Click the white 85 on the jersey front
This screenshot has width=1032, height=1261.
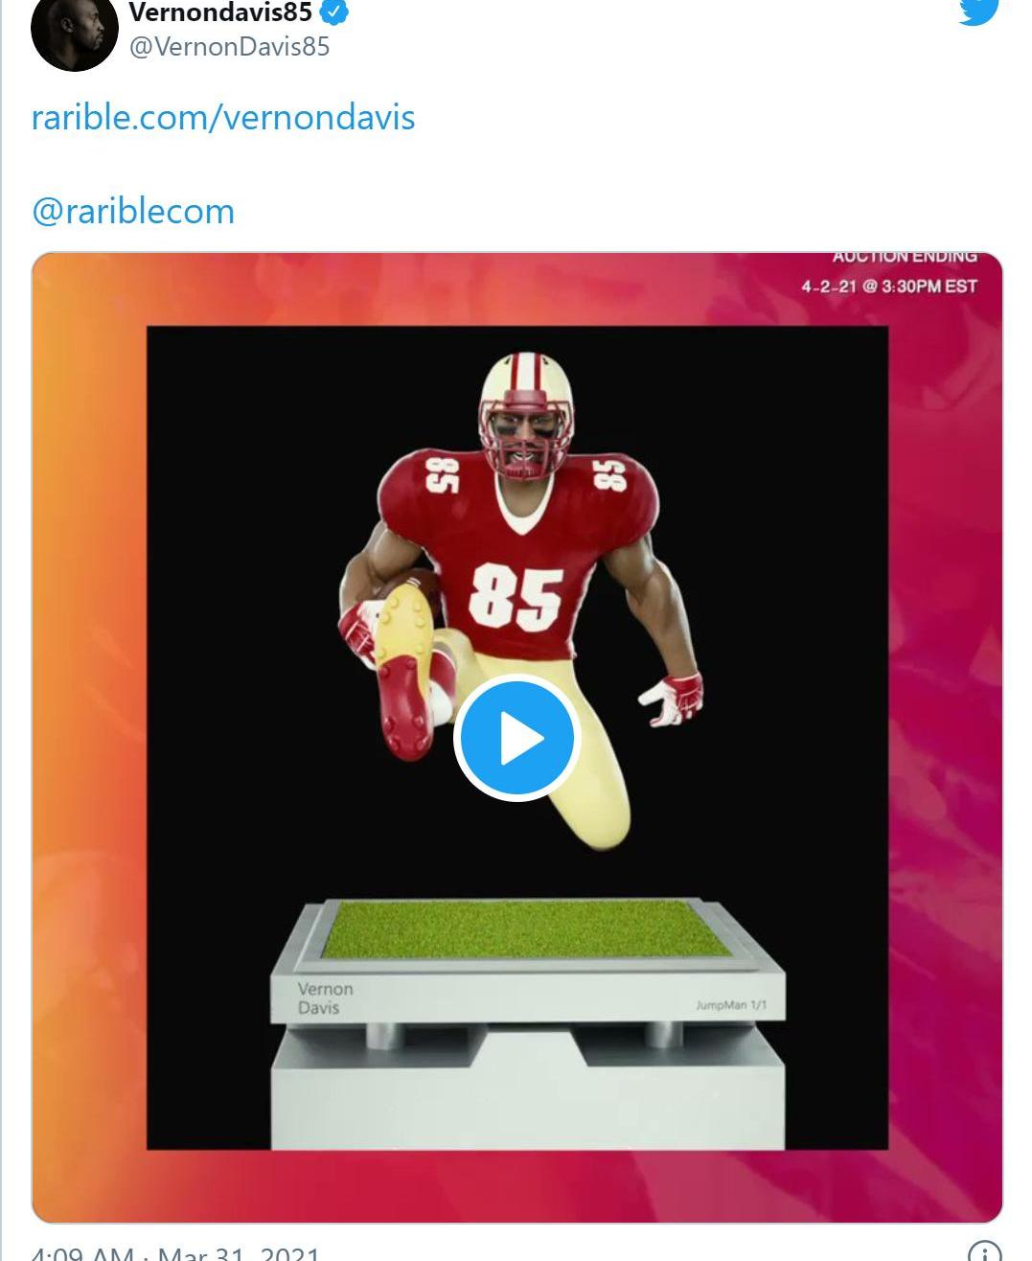click(516, 595)
